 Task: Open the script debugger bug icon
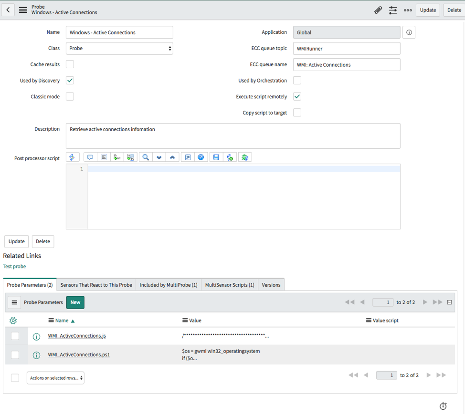click(245, 157)
